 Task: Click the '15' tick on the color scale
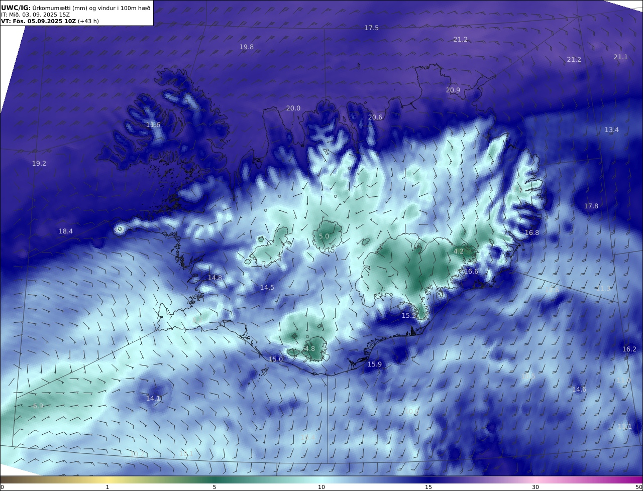click(428, 487)
